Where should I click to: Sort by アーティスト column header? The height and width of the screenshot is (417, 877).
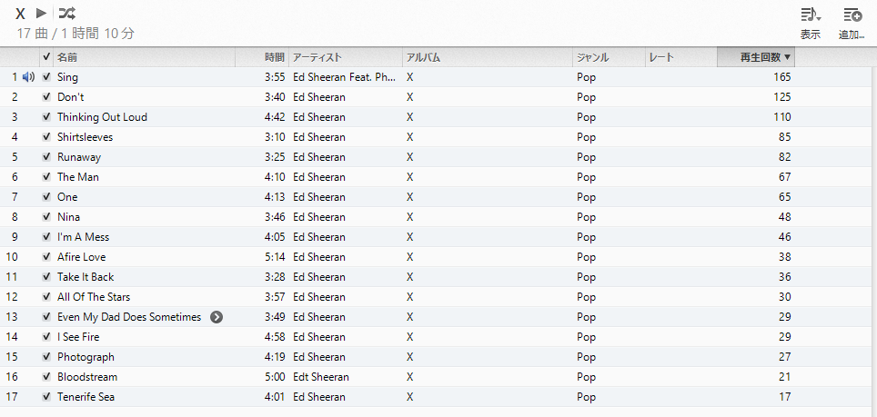[x=346, y=57]
